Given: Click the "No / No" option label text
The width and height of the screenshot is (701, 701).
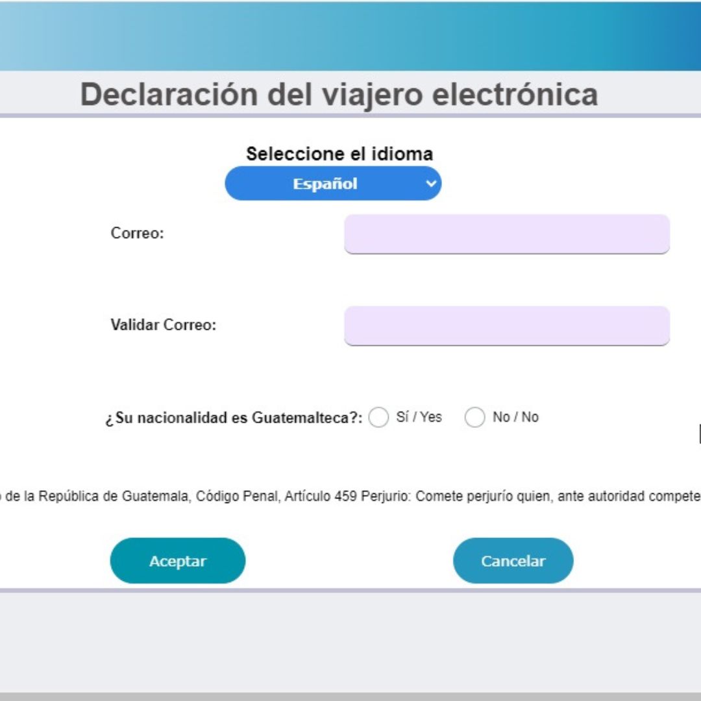Looking at the screenshot, I should pyautogui.click(x=515, y=417).
